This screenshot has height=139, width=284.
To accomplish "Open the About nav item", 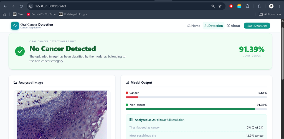I will pos(234,26).
